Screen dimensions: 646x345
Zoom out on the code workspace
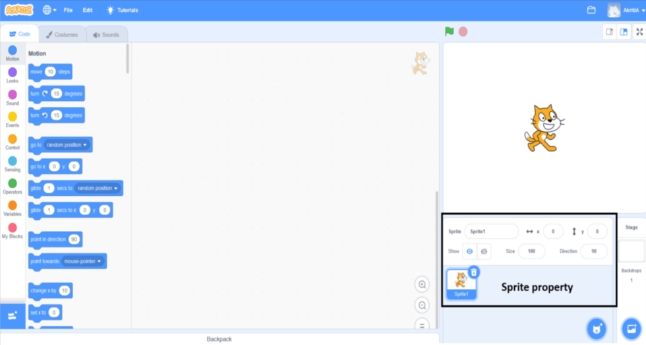pyautogui.click(x=422, y=305)
